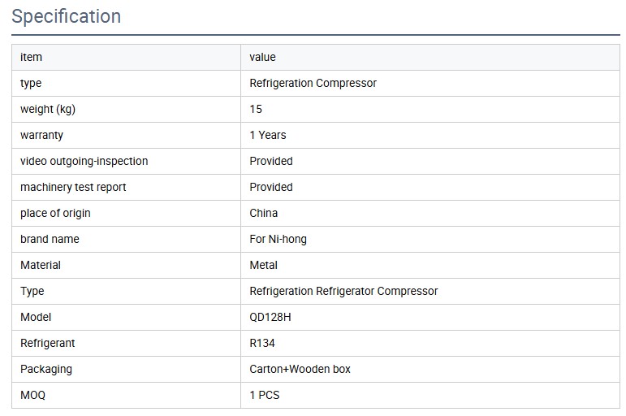Select the 'value' header cell
This screenshot has width=626, height=416.
tap(262, 57)
